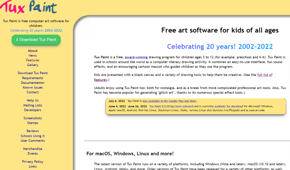290x170 pixels.
Task: Open the Requirements page link
Action: 32,78
